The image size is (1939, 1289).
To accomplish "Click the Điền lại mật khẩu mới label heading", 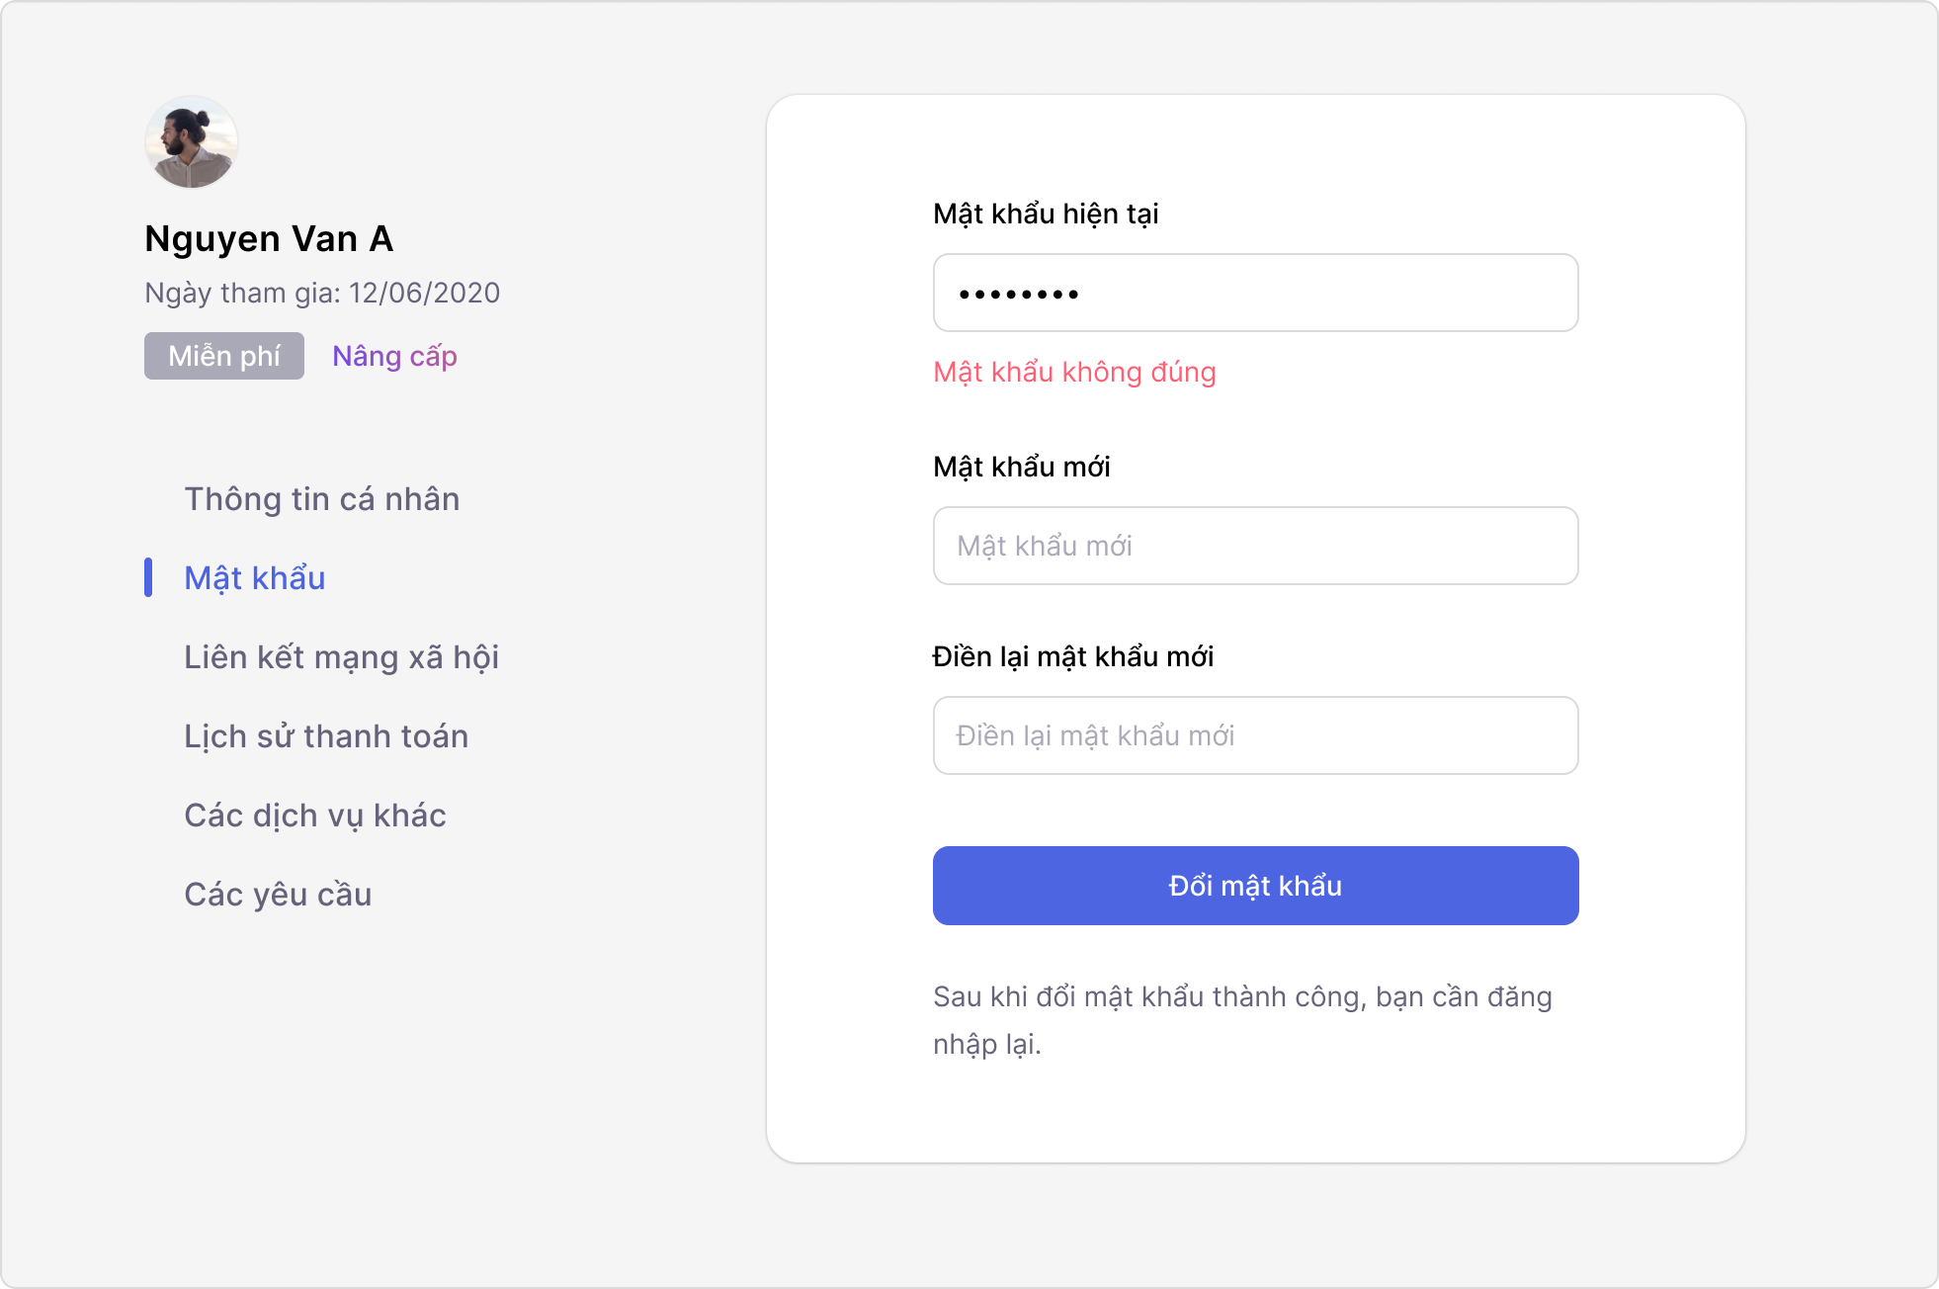I will [1073, 656].
